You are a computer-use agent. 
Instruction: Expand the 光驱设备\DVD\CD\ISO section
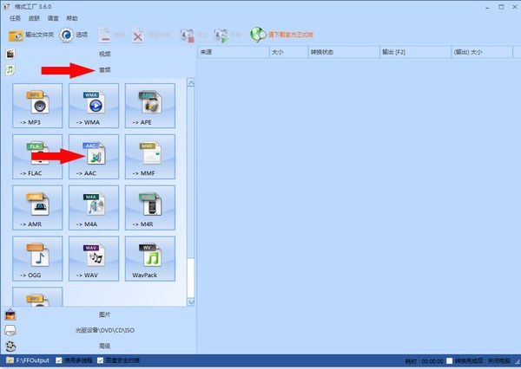(x=104, y=330)
